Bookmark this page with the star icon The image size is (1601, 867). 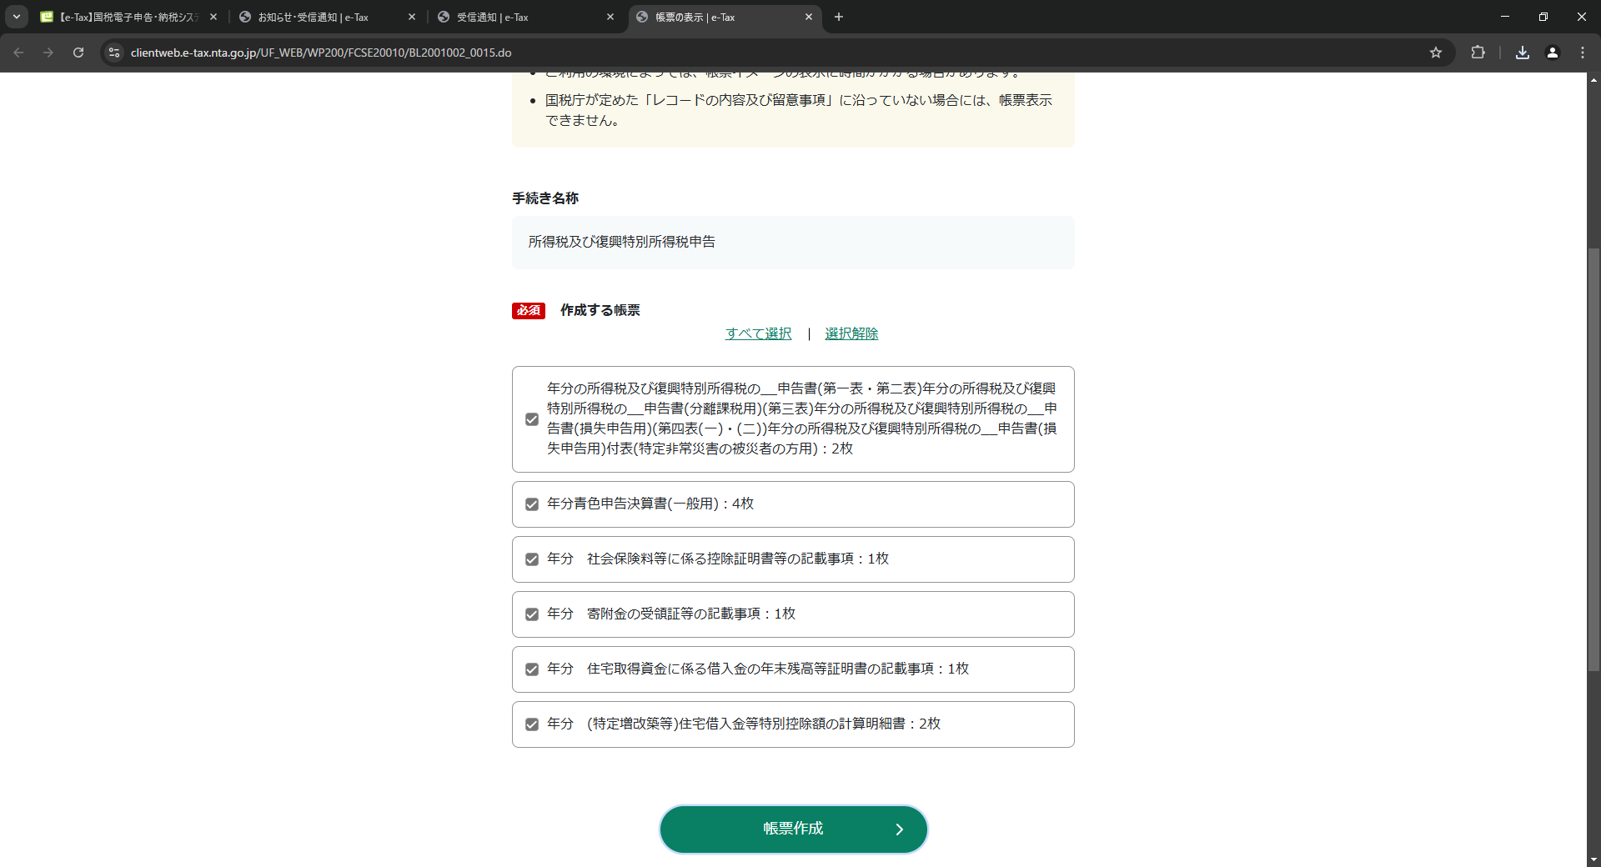tap(1436, 53)
